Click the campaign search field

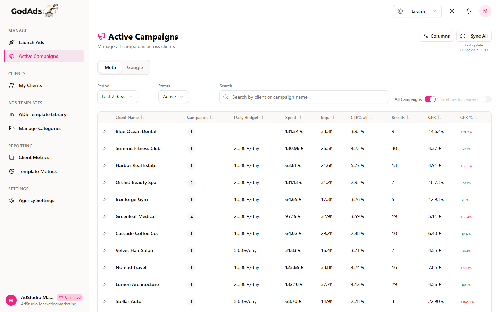point(304,97)
